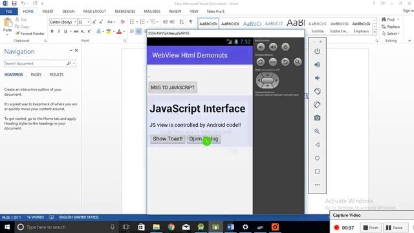
Task: Open the Nitro Pro 8 tab
Action: tap(215, 12)
